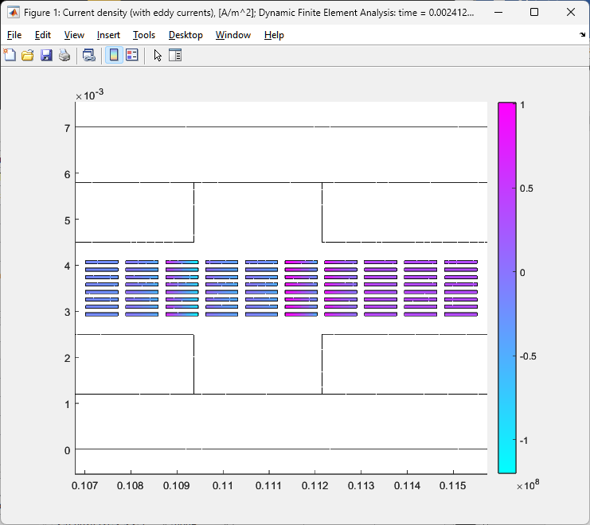This screenshot has height=525, width=590.
Task: Click the x-axis tick label 0.107
Action: 84,485
